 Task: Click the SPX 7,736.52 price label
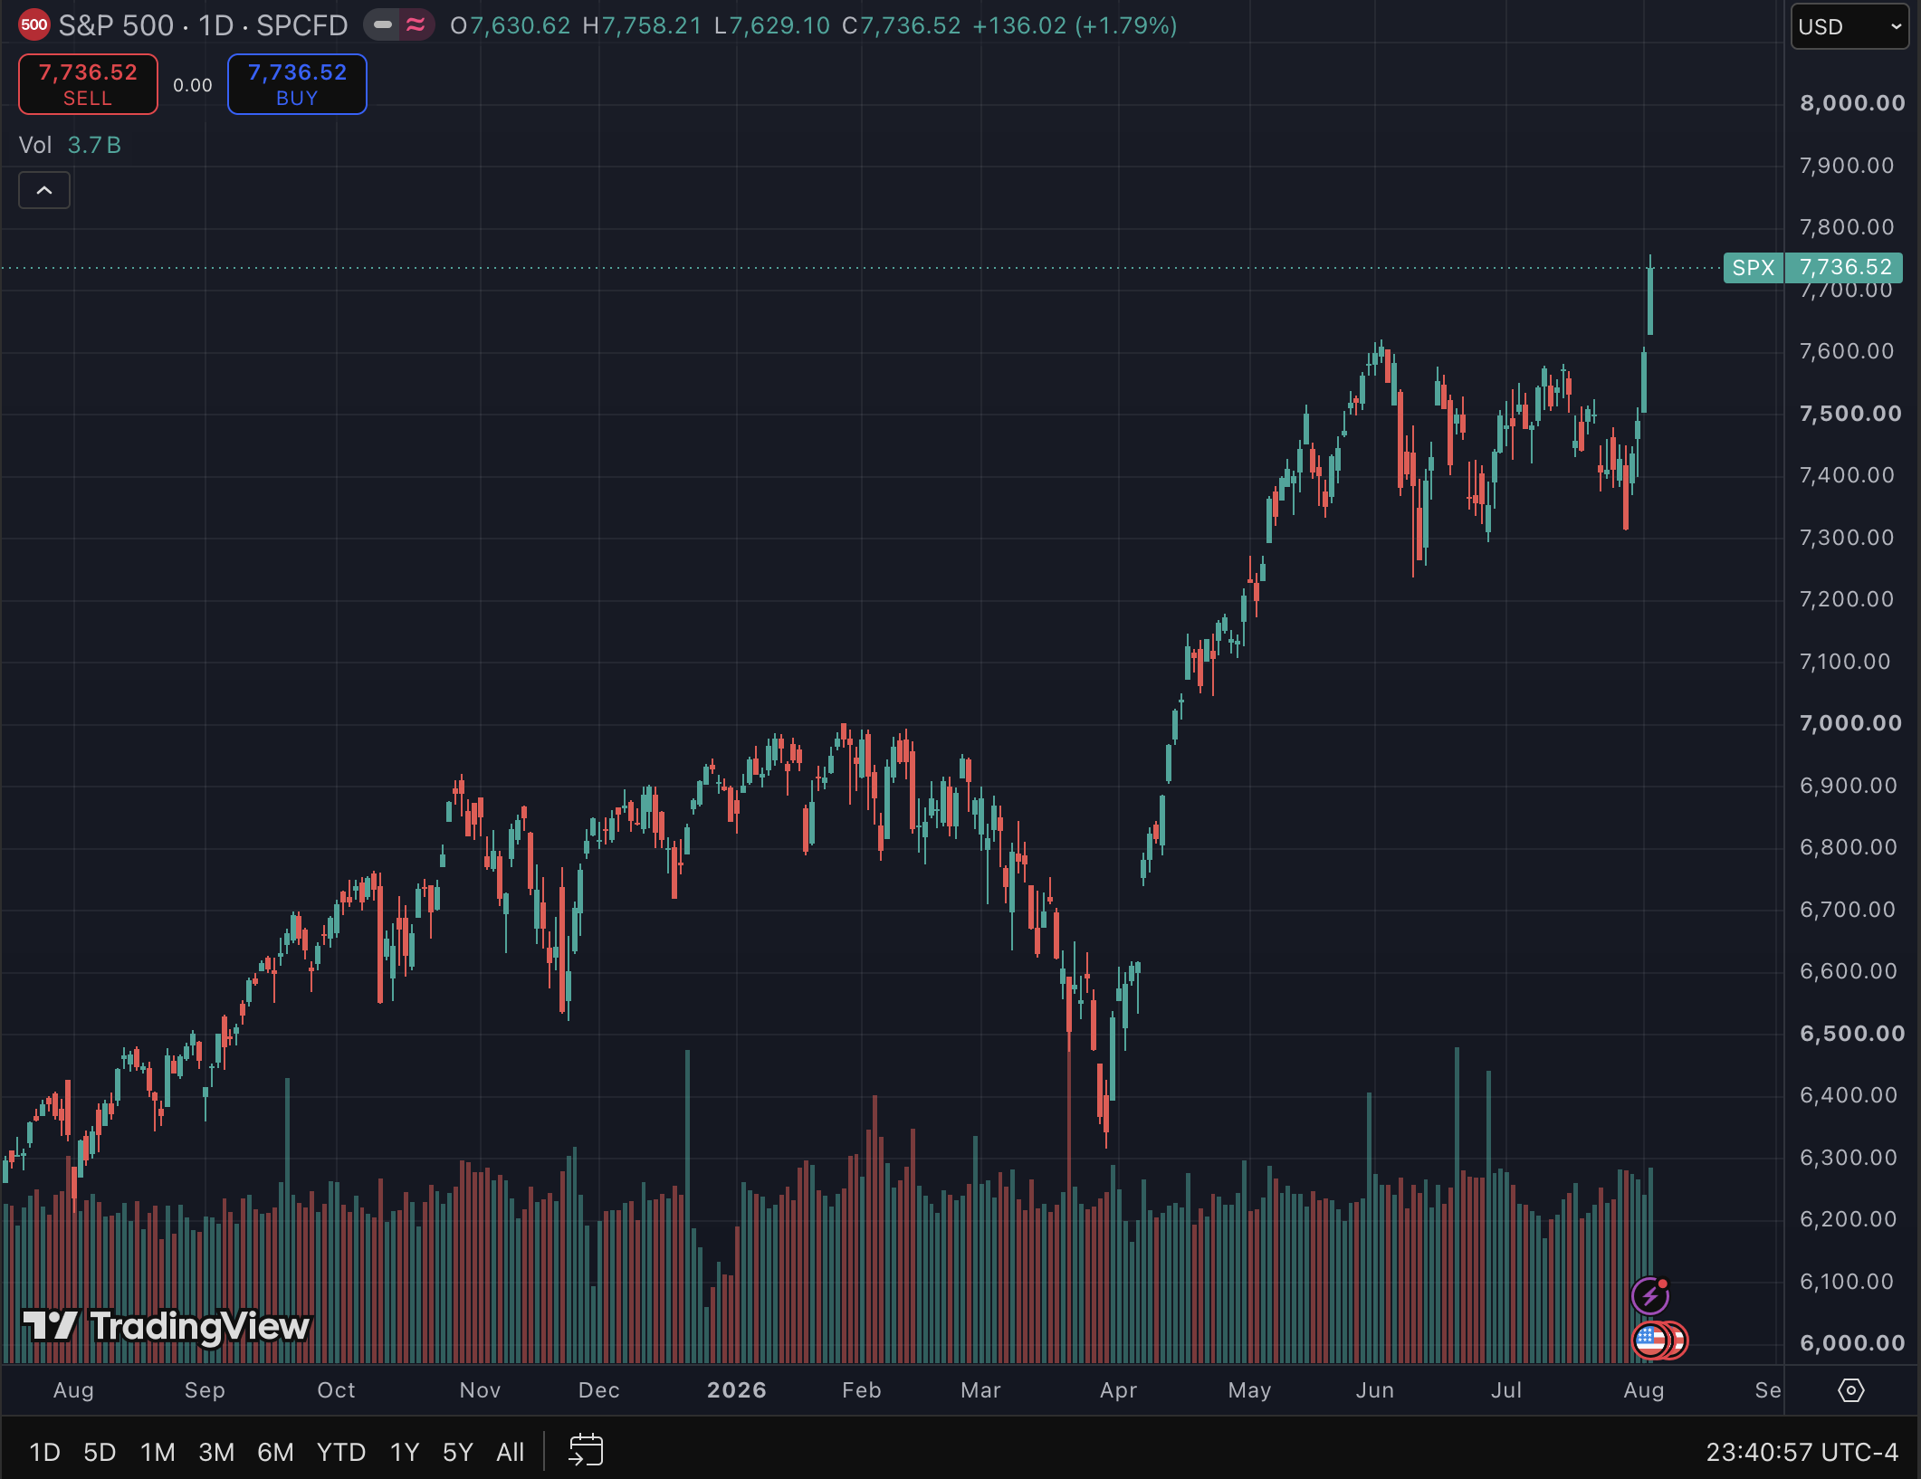(1812, 268)
